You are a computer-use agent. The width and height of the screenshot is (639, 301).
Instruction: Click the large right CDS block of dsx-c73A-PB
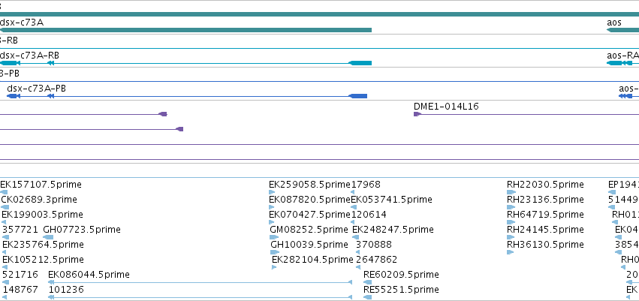click(x=358, y=96)
